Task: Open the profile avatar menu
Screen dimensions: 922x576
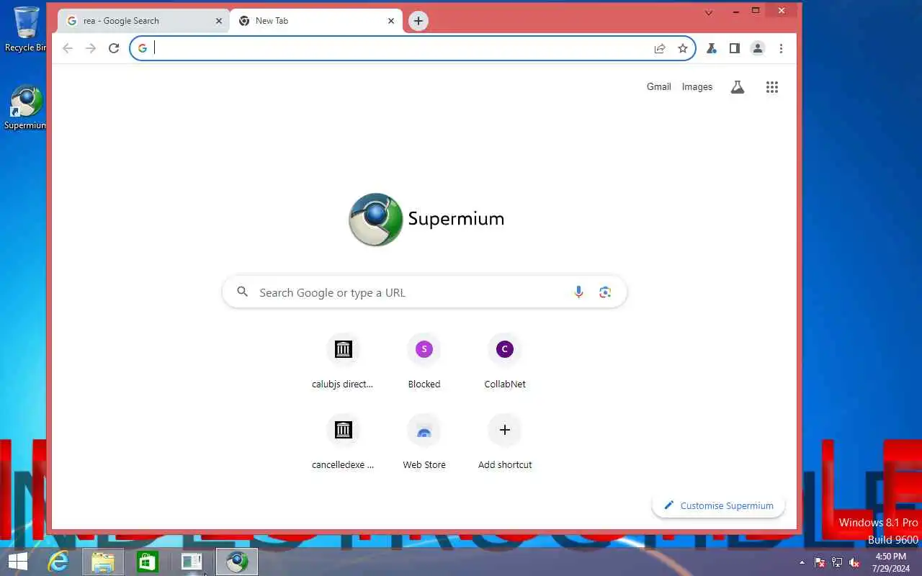Action: (x=758, y=48)
